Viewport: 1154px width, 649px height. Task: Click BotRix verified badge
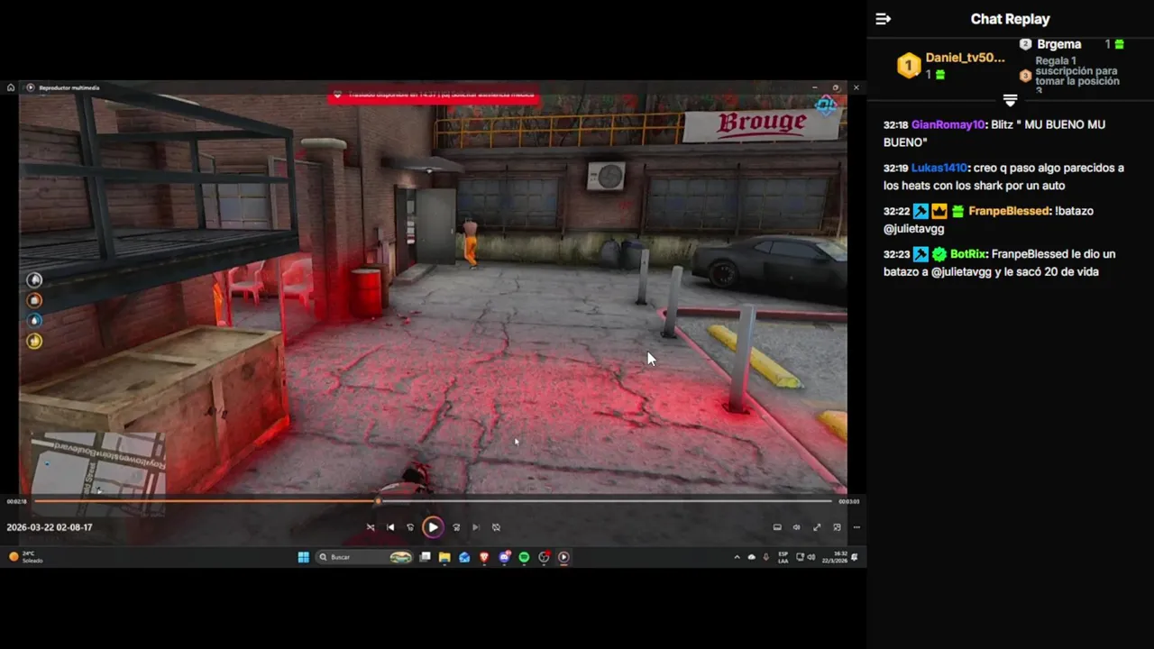click(x=939, y=254)
